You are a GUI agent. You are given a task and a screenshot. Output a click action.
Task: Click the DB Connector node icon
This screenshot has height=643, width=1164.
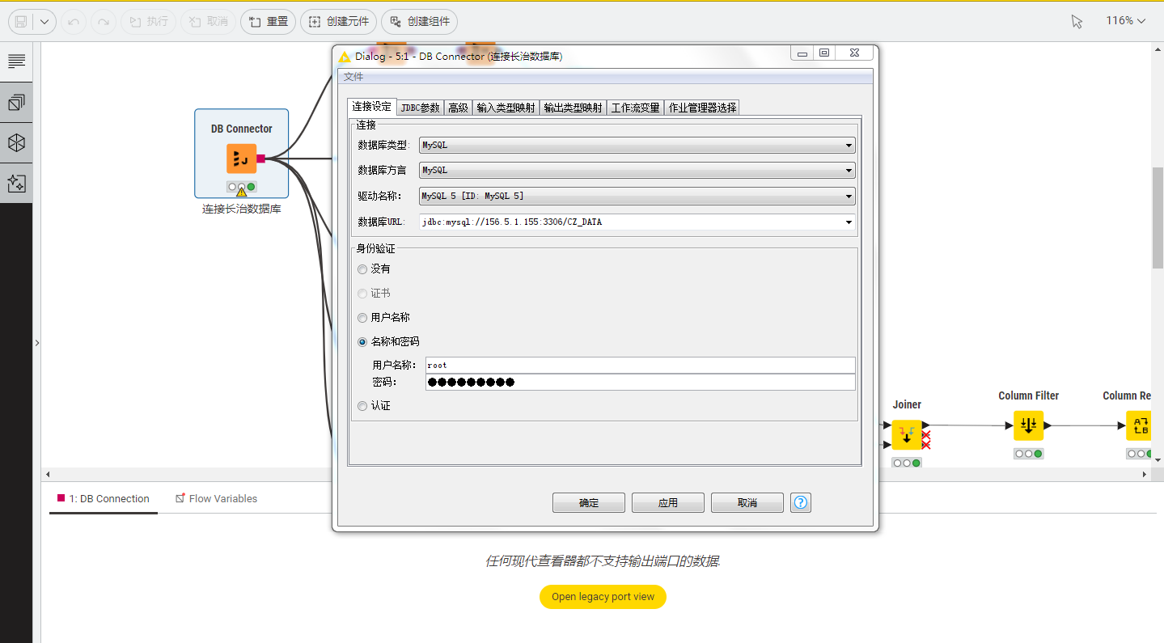pyautogui.click(x=241, y=159)
